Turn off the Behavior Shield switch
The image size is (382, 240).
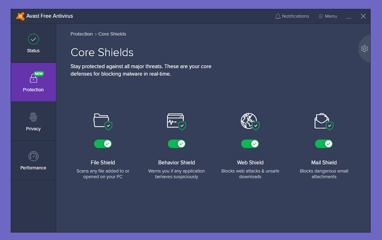tap(176, 144)
